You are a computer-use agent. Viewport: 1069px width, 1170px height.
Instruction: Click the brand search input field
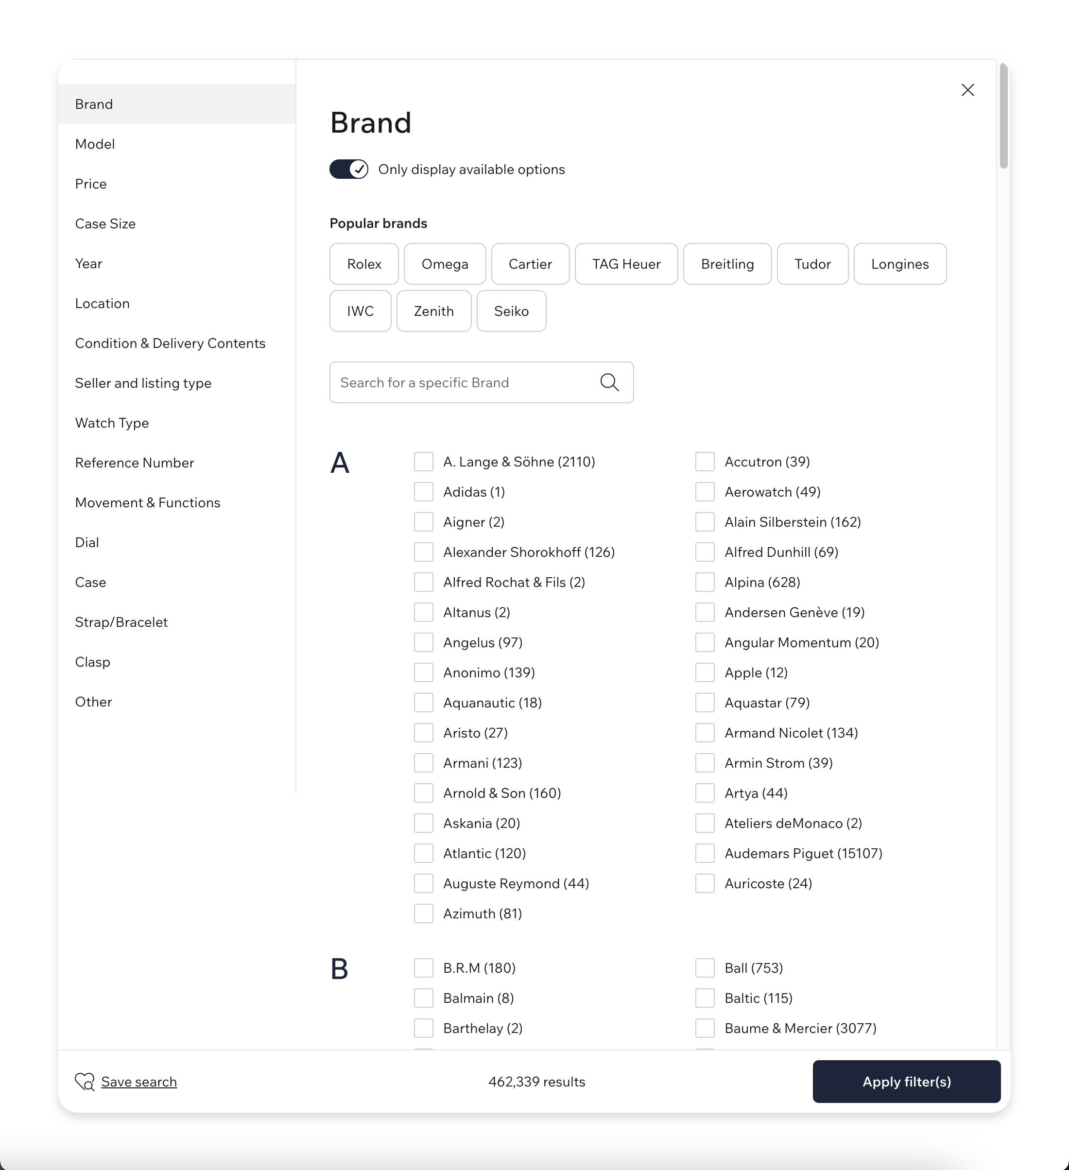tap(464, 382)
